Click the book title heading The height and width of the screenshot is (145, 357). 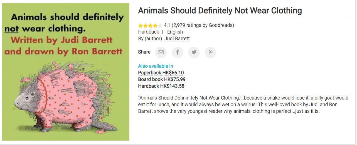[220, 11]
